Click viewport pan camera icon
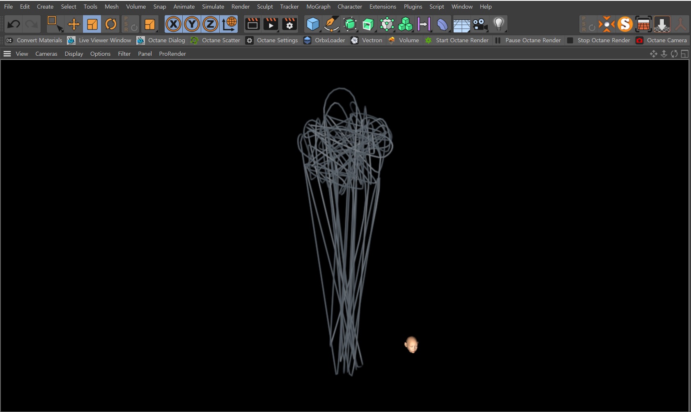The width and height of the screenshot is (691, 412). tap(654, 54)
